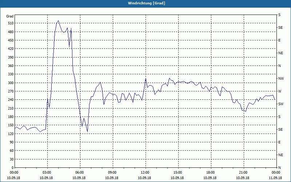Select the 450 degree axis label
This screenshot has width=291, height=182.
coord(11,40)
